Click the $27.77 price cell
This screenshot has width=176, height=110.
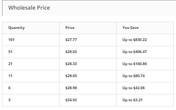tap(88, 40)
